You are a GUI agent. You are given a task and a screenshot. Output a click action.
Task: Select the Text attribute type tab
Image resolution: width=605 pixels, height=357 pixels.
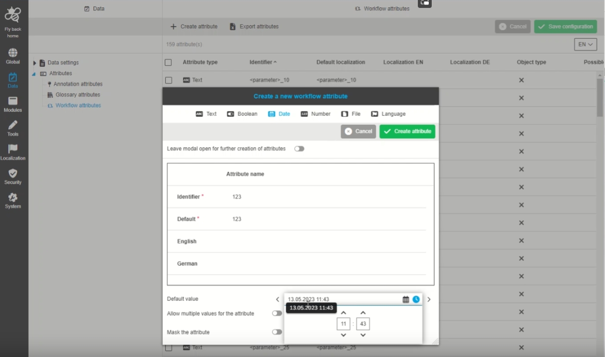click(206, 114)
